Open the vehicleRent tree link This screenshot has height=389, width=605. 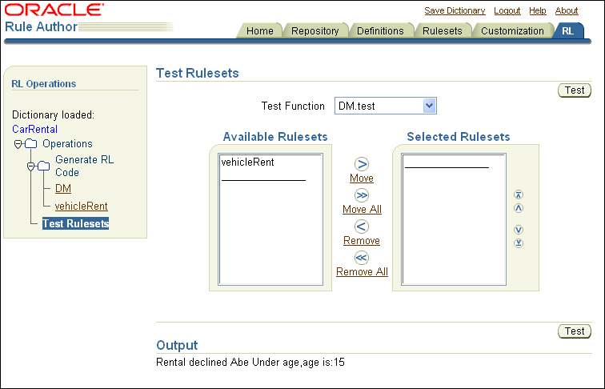(81, 207)
